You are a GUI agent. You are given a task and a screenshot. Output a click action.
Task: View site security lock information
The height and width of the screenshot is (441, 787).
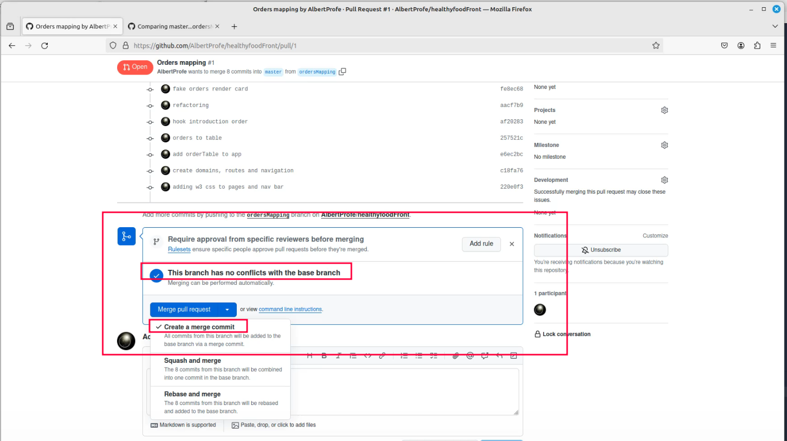(x=125, y=45)
